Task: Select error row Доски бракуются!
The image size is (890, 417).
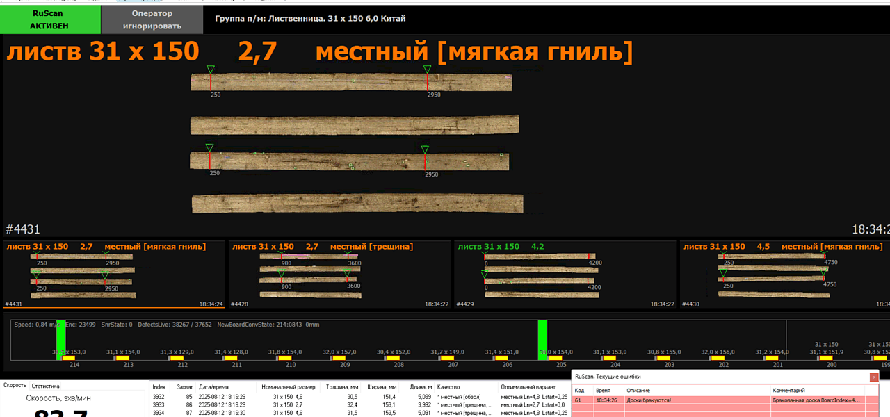Action: [x=725, y=400]
